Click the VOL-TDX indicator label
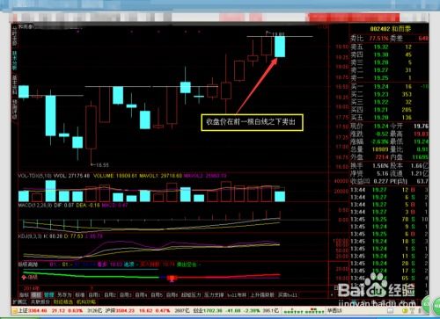Screen dimensions: 440x319 point(34,176)
